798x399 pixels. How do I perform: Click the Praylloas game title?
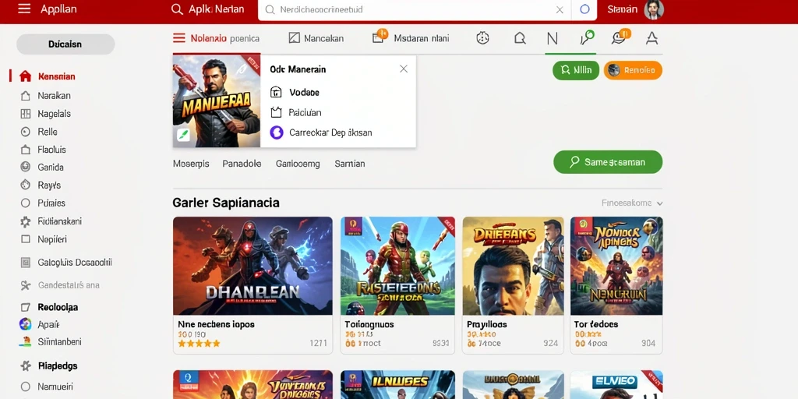click(486, 324)
